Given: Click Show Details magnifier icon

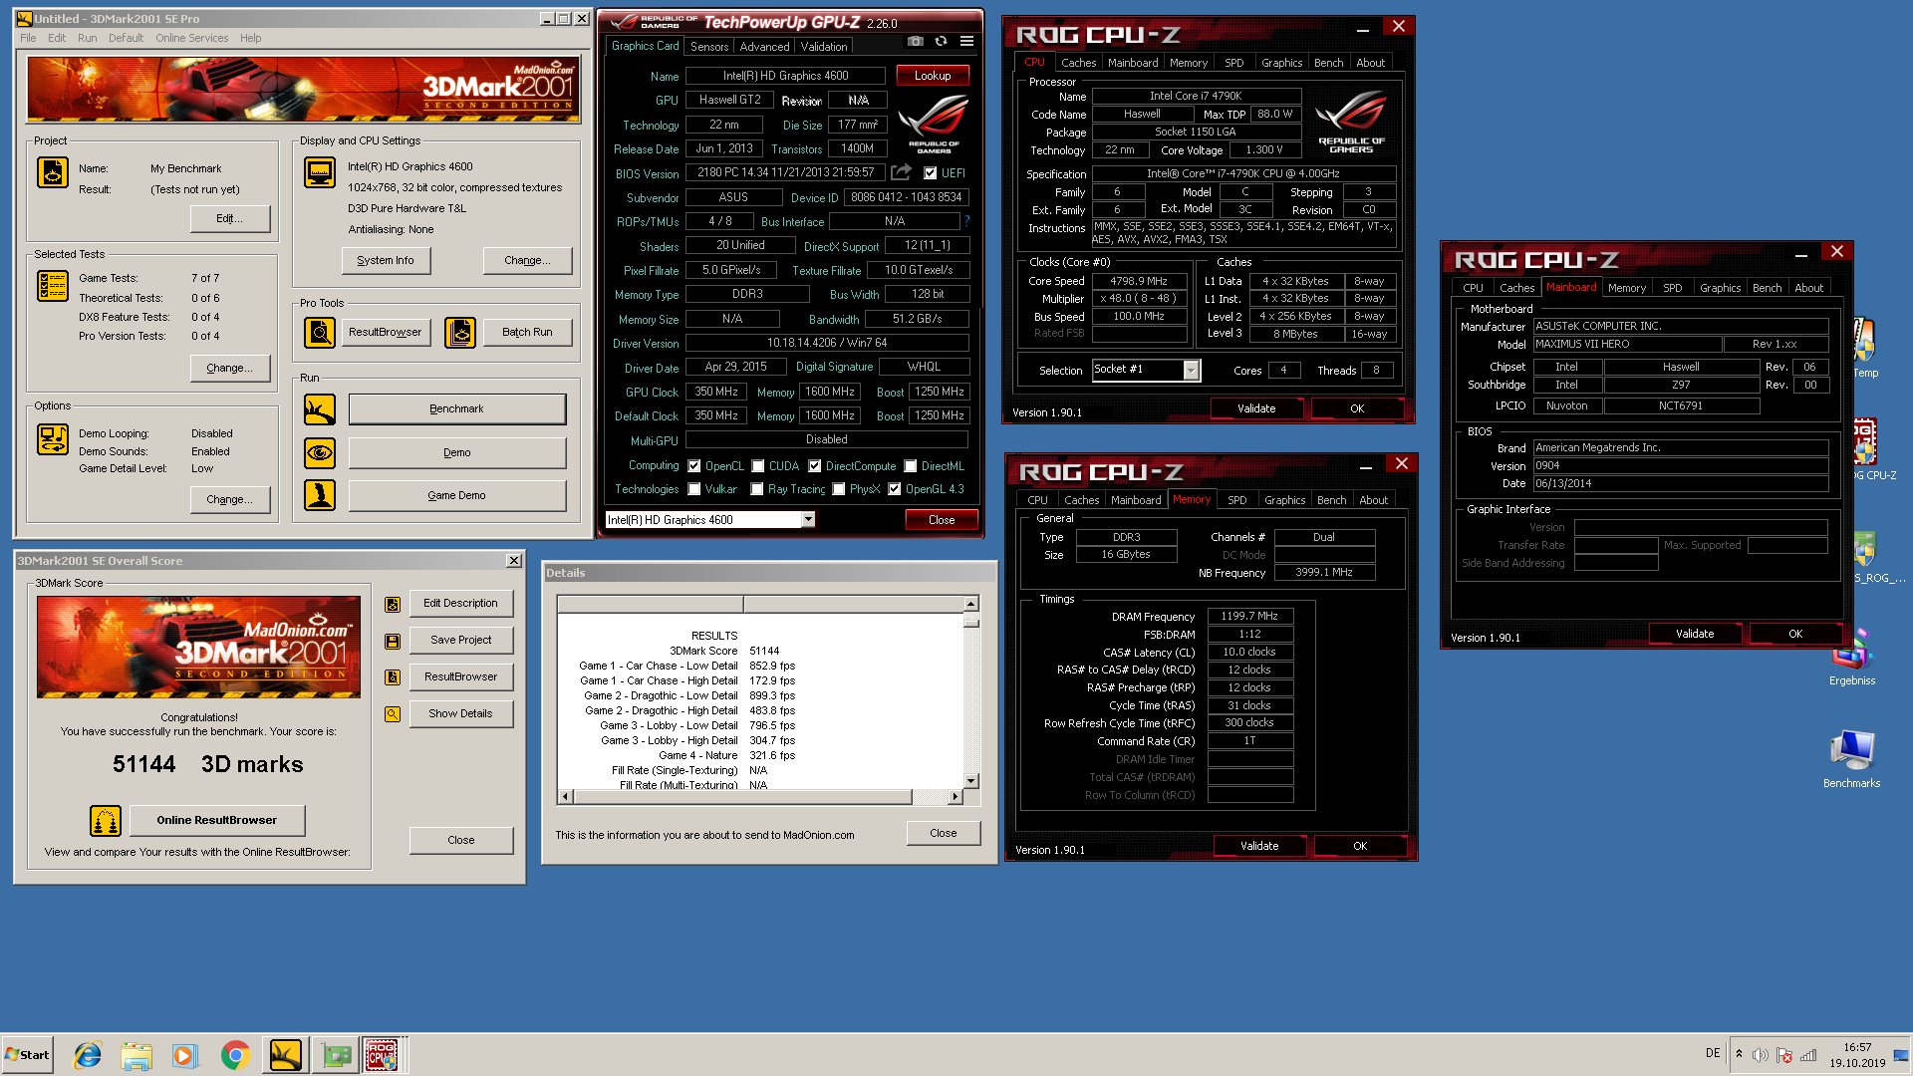Looking at the screenshot, I should click(x=393, y=714).
